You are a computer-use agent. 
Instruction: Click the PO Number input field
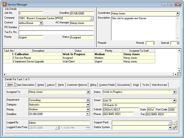pyautogui.click(x=56, y=28)
